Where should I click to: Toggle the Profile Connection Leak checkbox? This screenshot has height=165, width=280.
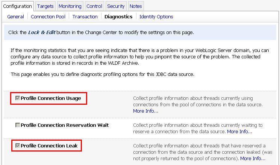pyautogui.click(x=18, y=146)
